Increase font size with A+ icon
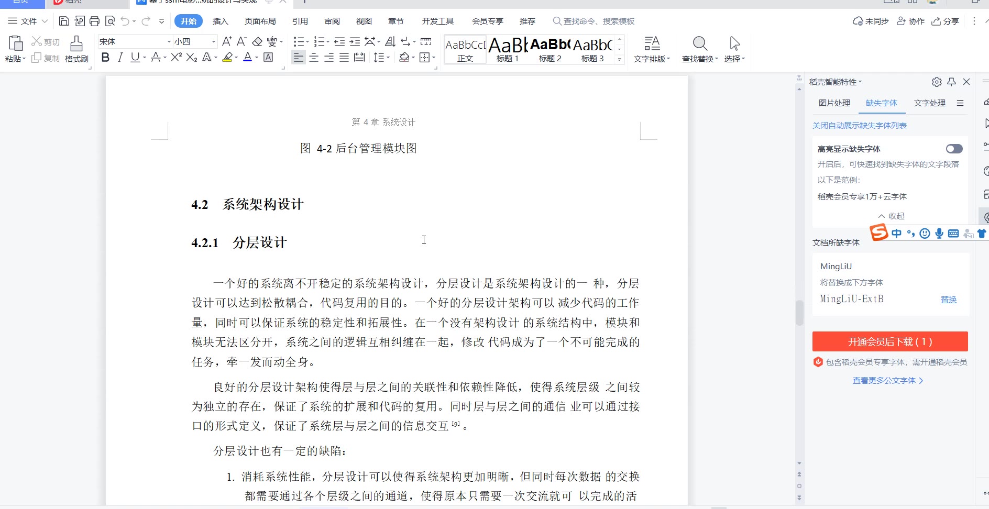Image resolution: width=989 pixels, height=509 pixels. pos(227,41)
